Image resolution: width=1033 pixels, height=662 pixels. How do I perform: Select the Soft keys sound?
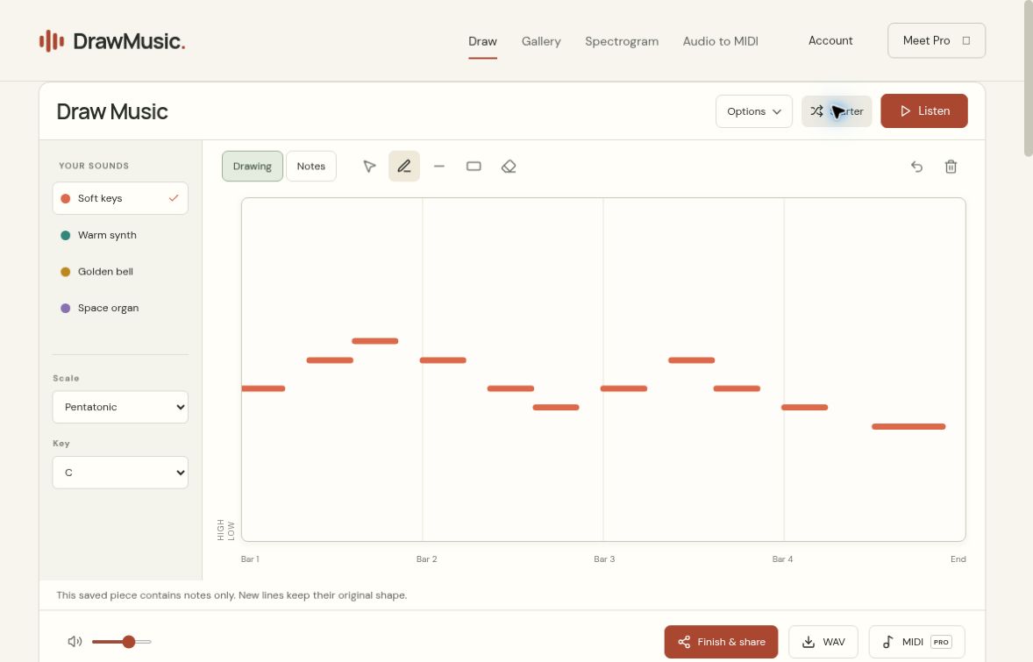120,198
